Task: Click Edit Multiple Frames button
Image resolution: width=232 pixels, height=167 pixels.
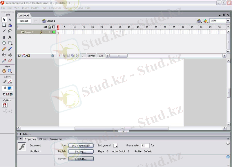Action: (x=72, y=56)
